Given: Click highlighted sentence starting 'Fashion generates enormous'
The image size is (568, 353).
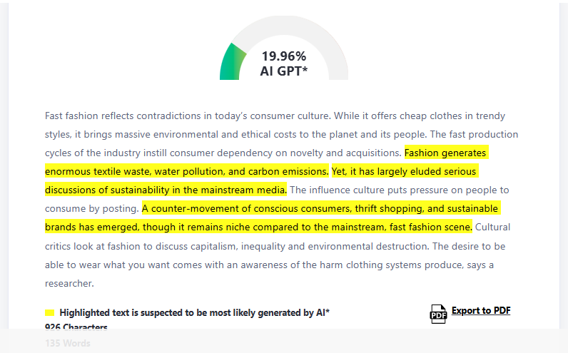Looking at the screenshot, I should [186, 171].
